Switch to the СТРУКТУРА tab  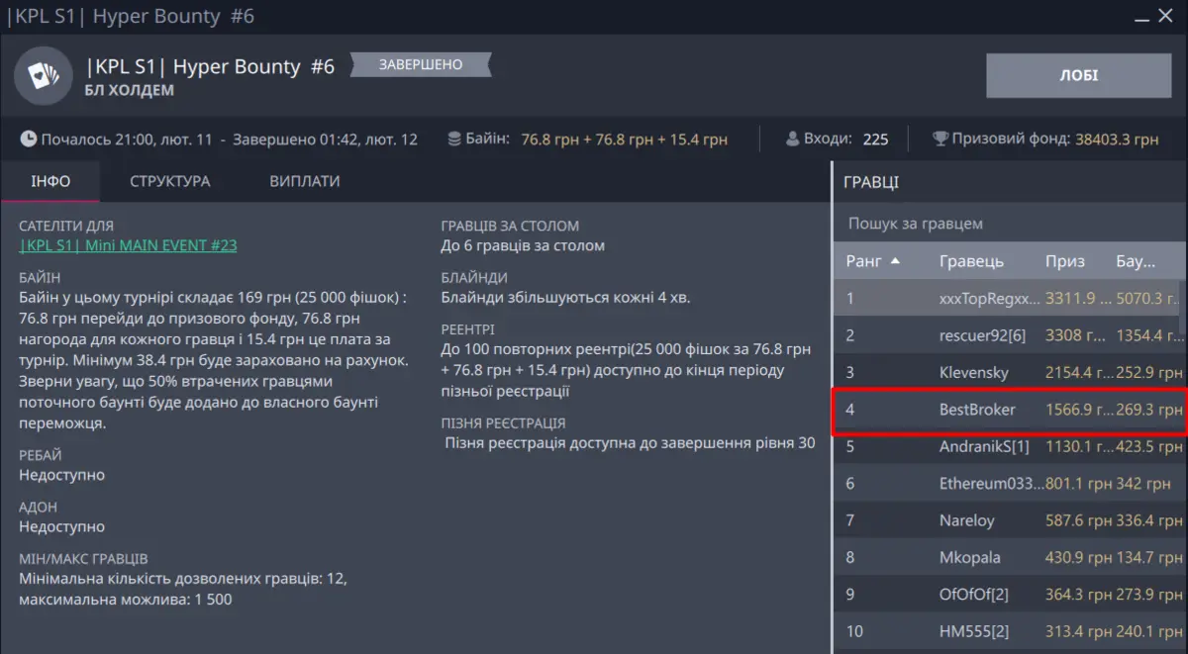click(x=169, y=181)
